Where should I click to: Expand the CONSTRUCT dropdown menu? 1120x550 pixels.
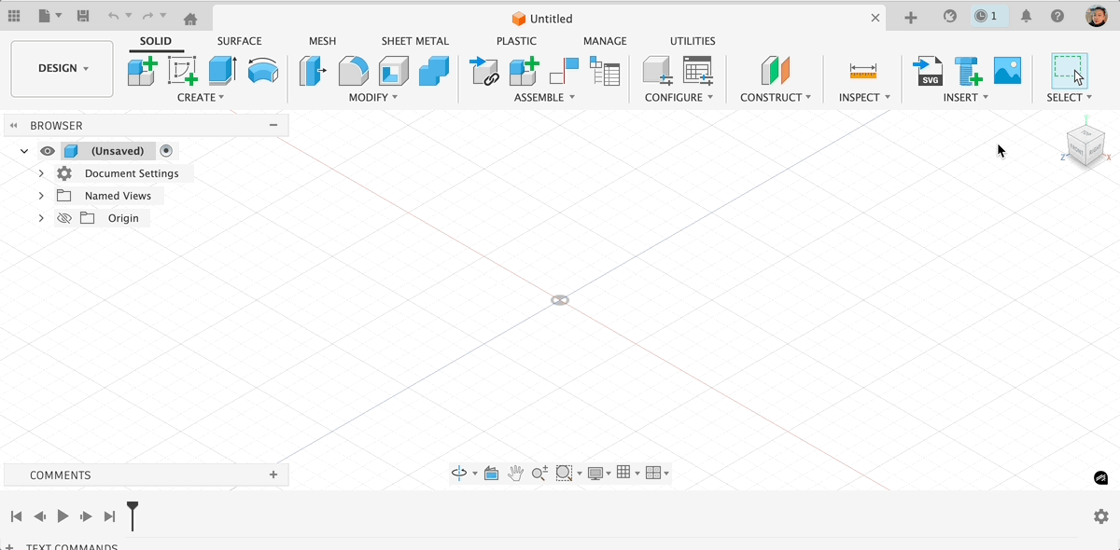click(x=776, y=97)
